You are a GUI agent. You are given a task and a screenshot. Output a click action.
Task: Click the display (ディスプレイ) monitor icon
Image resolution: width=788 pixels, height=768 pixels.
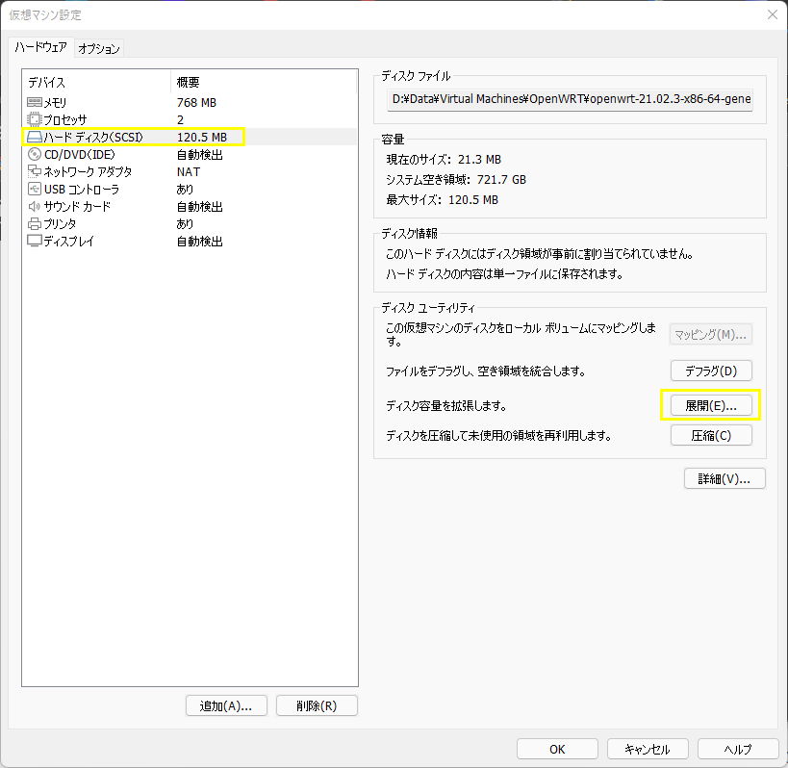pos(35,242)
